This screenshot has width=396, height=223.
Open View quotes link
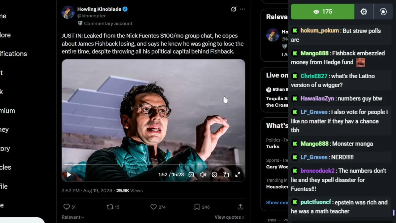[x=229, y=217]
